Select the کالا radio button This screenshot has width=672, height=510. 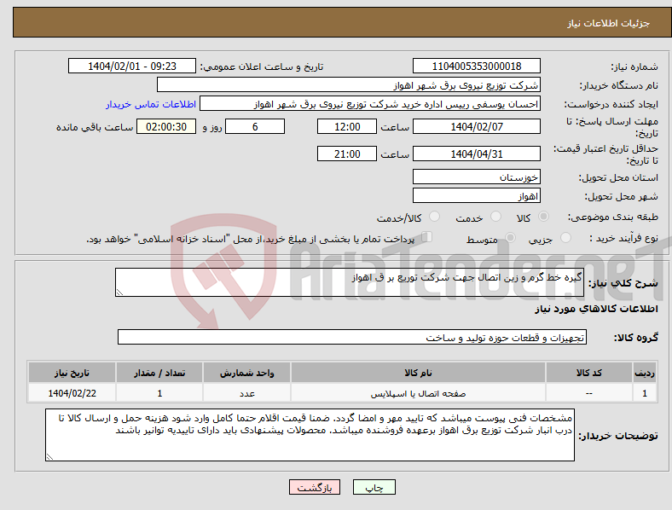point(543,217)
